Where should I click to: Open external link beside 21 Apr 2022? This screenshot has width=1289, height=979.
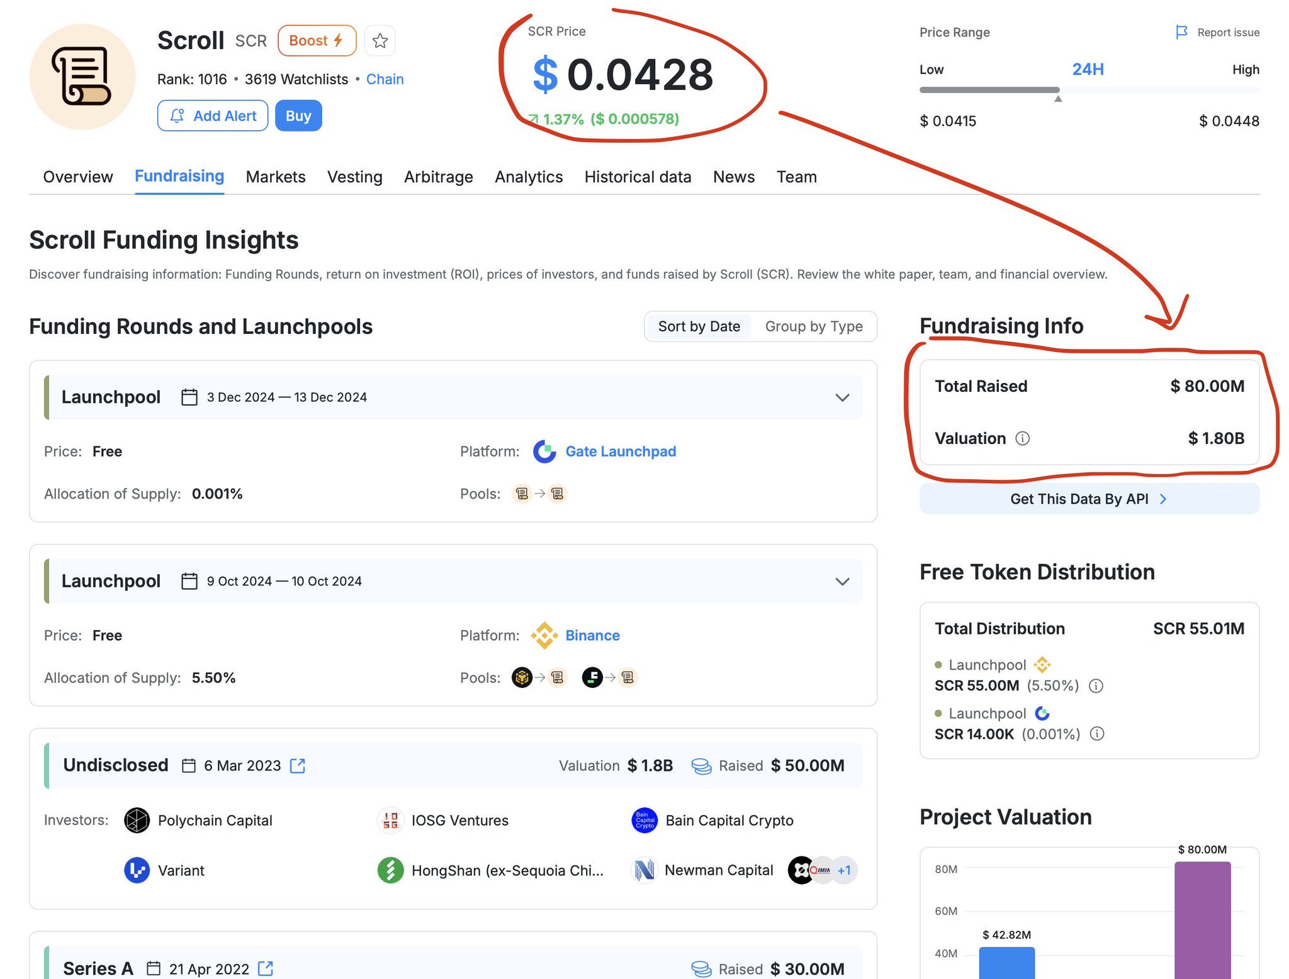[x=266, y=968]
